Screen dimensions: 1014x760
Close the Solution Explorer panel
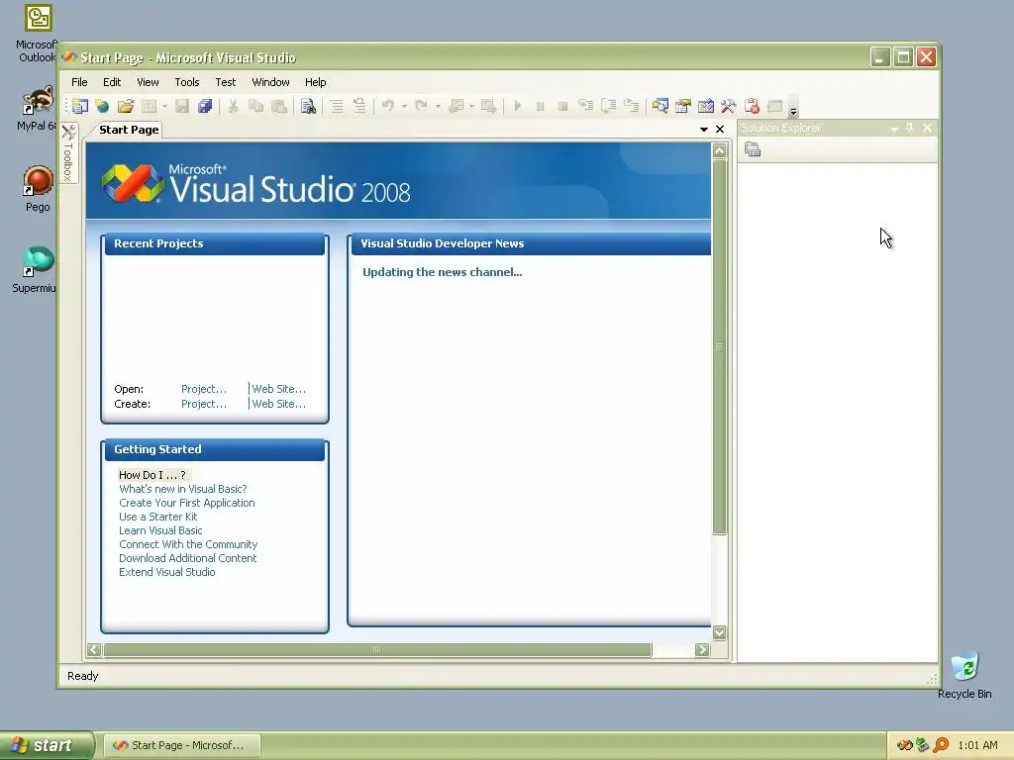click(927, 128)
